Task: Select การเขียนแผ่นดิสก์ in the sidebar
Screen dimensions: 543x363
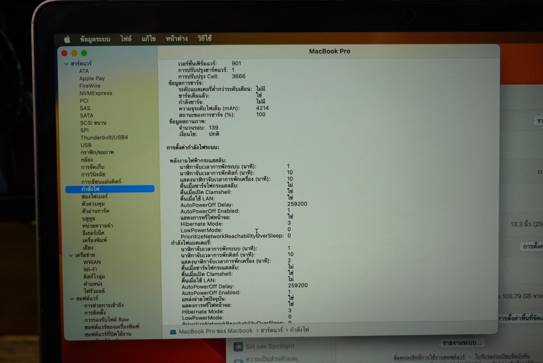Action: pyautogui.click(x=101, y=182)
